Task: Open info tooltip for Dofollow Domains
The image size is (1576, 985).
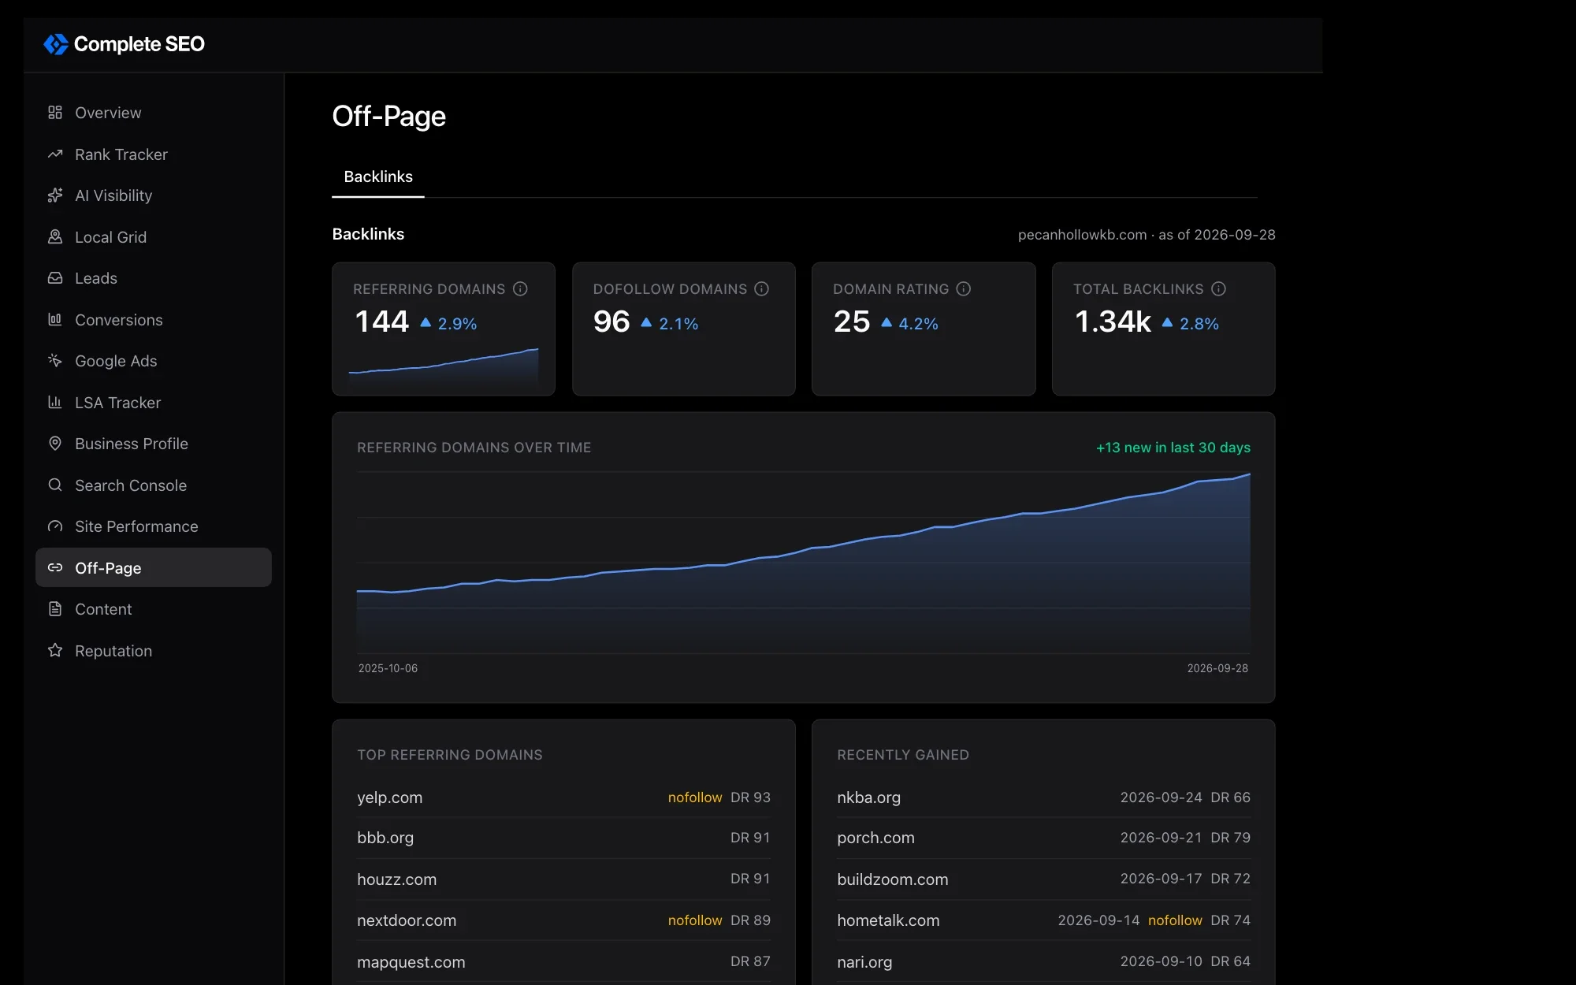Action: click(761, 289)
